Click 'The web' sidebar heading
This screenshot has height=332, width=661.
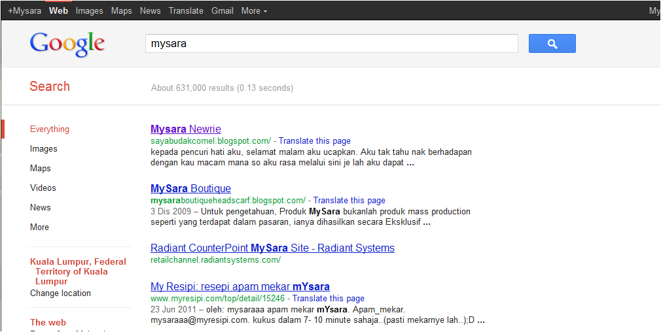[48, 323]
